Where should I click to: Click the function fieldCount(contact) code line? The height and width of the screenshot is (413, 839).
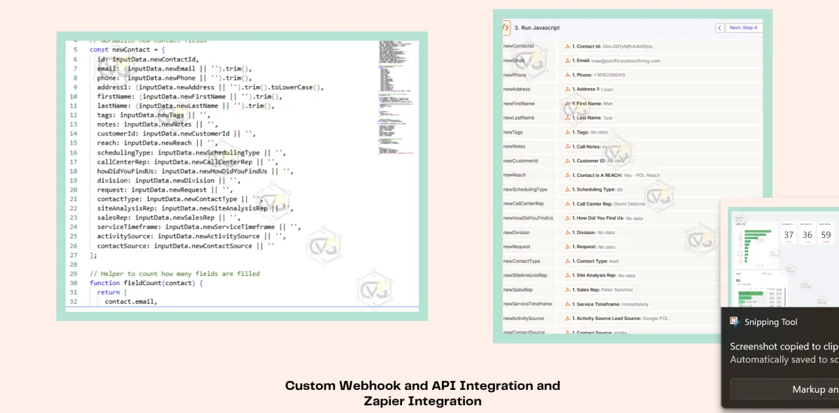pyautogui.click(x=146, y=283)
